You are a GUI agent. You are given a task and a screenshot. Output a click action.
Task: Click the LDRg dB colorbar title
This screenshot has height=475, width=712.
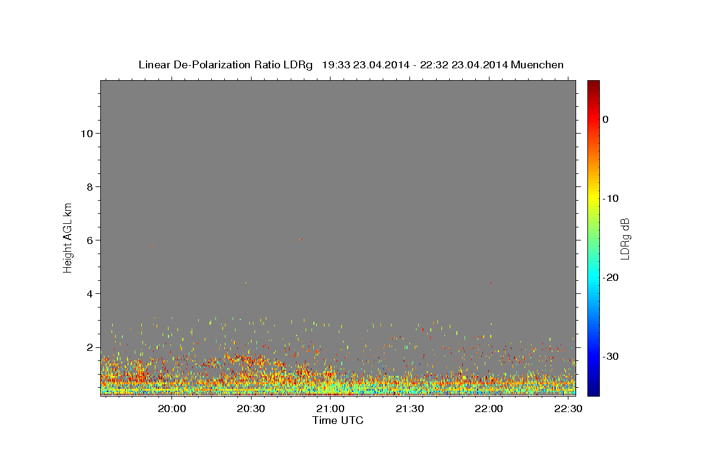(625, 238)
